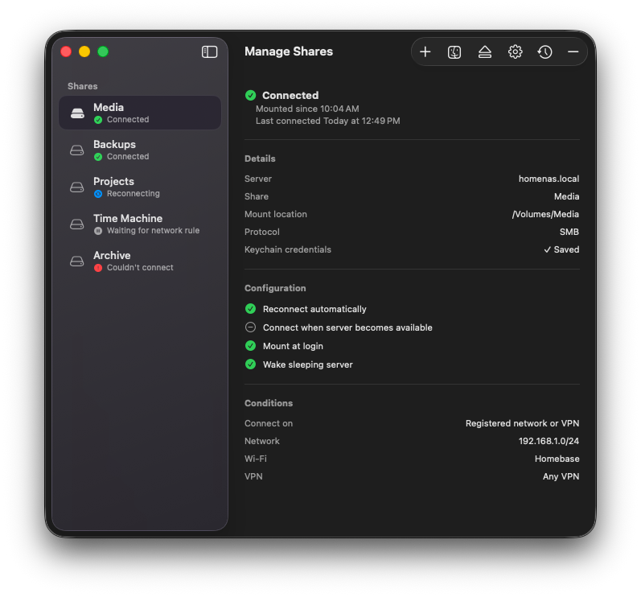Click the drive icon beside Time Machine
641x597 pixels.
tap(77, 224)
